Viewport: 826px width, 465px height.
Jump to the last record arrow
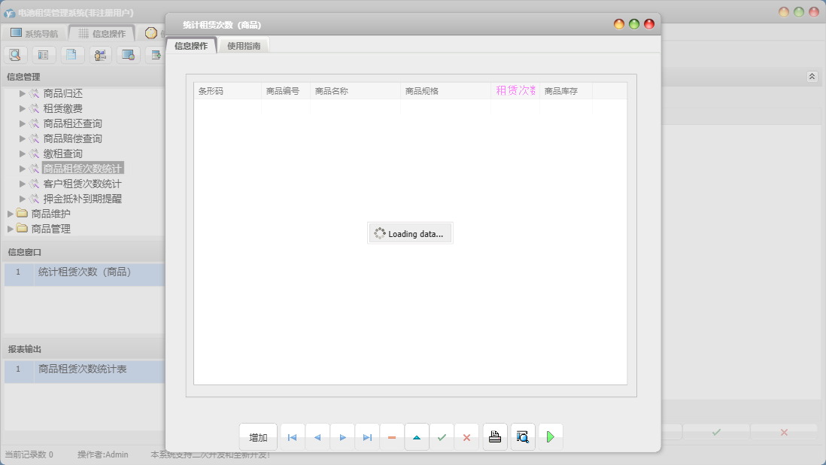(367, 437)
